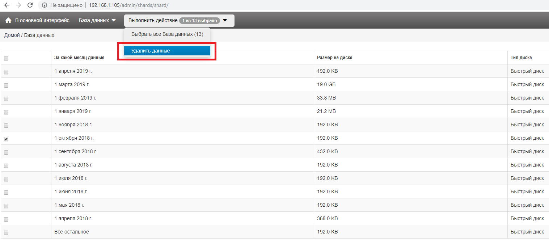Click the База данных caret arrow
The width and height of the screenshot is (549, 240).
point(114,21)
